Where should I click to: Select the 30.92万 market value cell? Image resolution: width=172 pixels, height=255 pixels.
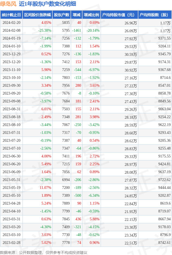(x=130, y=70)
